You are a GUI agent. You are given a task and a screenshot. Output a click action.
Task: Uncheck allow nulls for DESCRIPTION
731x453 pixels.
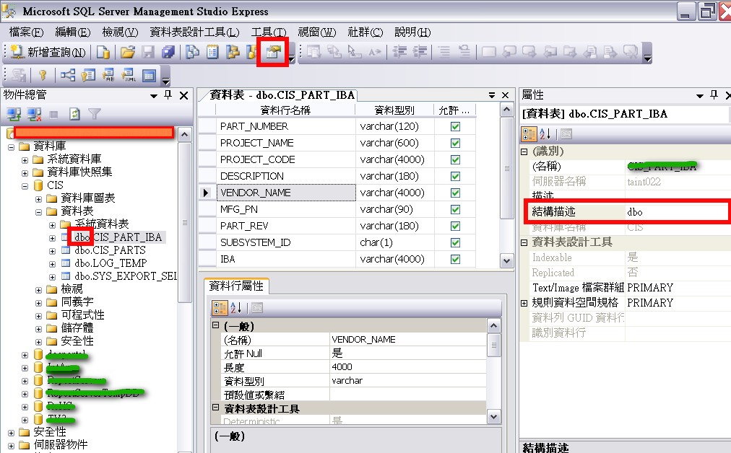click(x=455, y=177)
